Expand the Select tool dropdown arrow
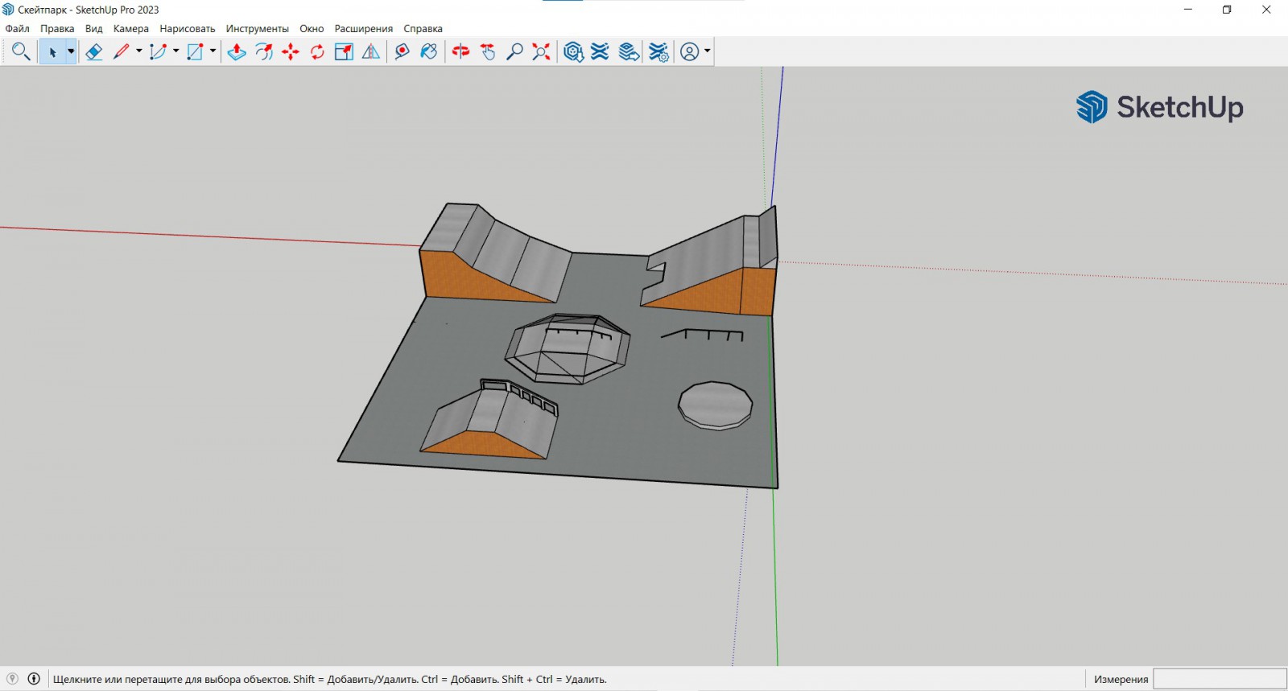This screenshot has width=1288, height=691. click(71, 52)
